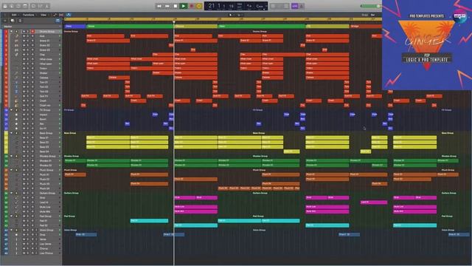Open the Mixer icon
472x266 pixels.
tap(41, 6)
